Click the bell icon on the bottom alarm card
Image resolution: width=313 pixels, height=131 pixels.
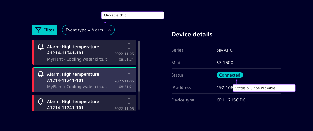pyautogui.click(x=40, y=101)
